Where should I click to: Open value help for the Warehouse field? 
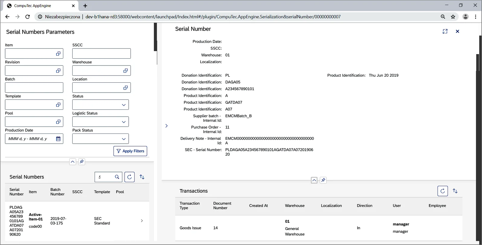tap(125, 71)
